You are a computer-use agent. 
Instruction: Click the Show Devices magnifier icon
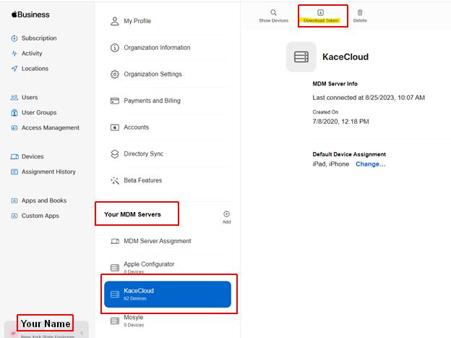pyautogui.click(x=273, y=12)
